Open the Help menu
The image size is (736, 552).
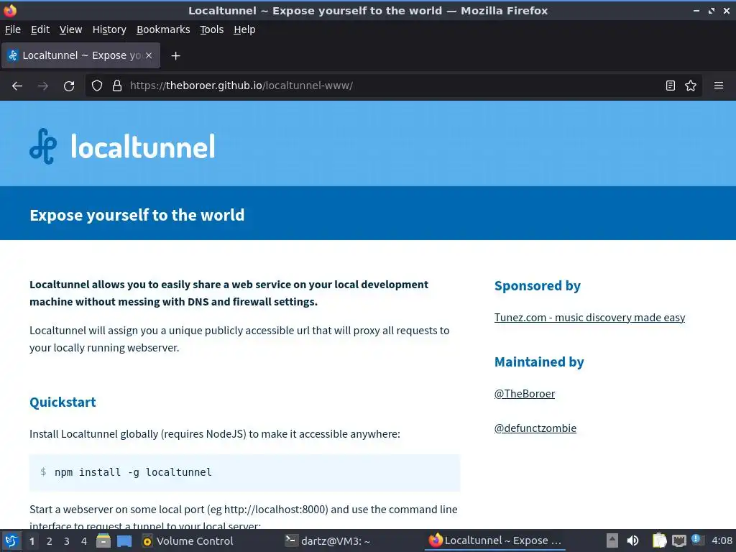click(x=244, y=29)
